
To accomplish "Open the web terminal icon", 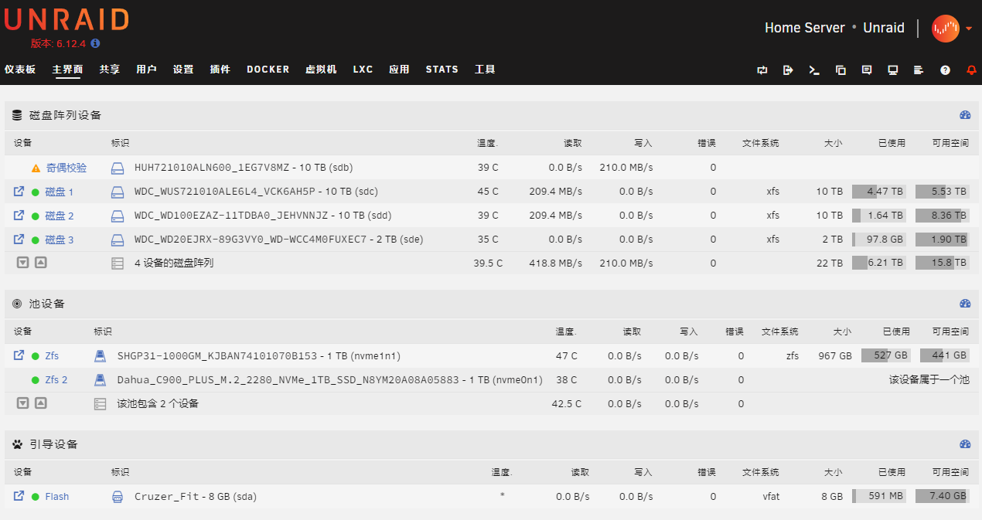I will (x=814, y=70).
